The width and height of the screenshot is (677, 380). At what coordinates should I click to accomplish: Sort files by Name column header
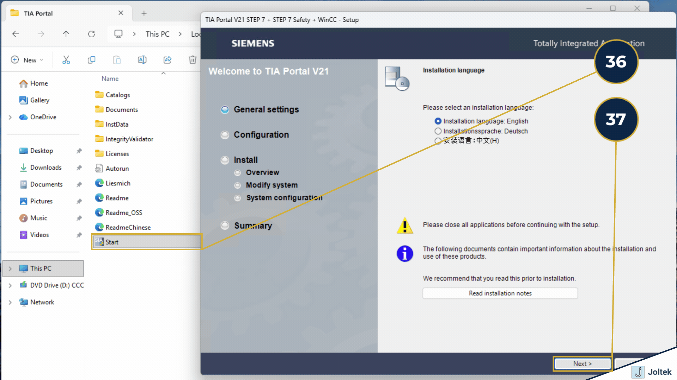[110, 79]
